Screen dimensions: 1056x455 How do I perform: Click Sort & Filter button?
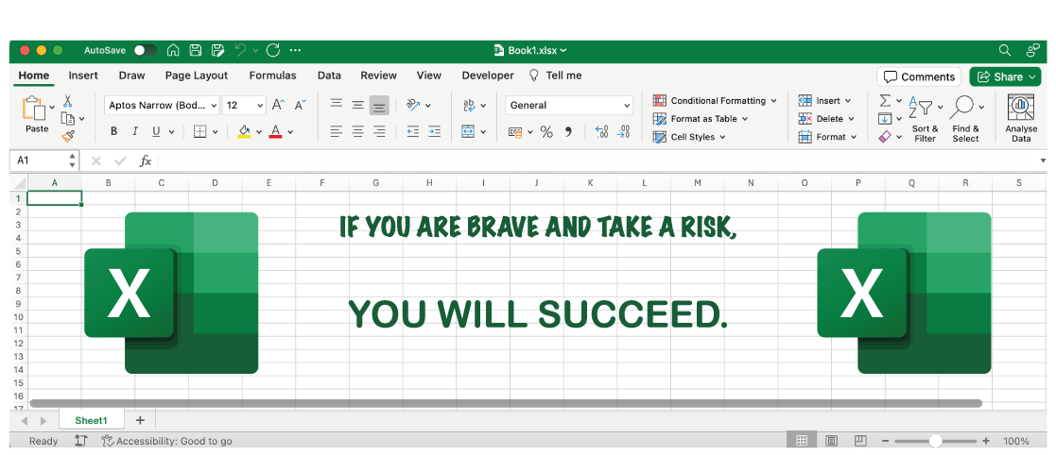(925, 118)
